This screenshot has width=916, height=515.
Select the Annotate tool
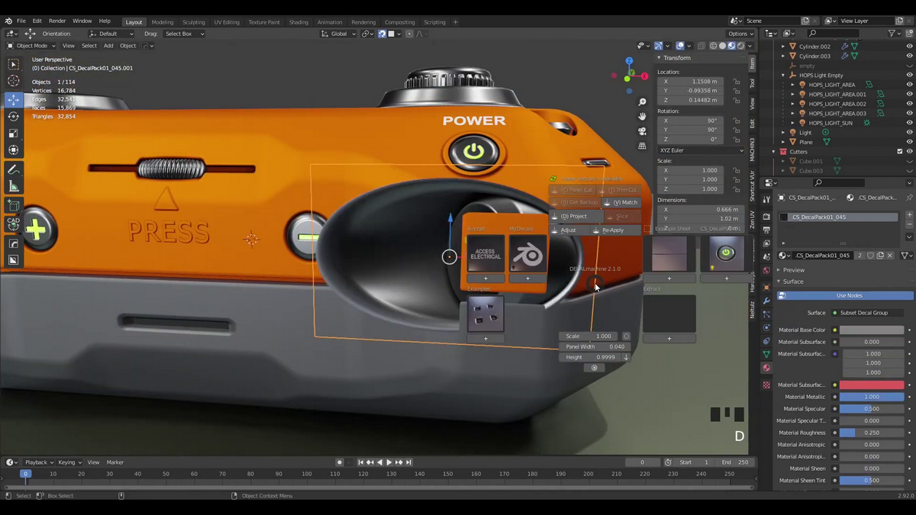(14, 169)
